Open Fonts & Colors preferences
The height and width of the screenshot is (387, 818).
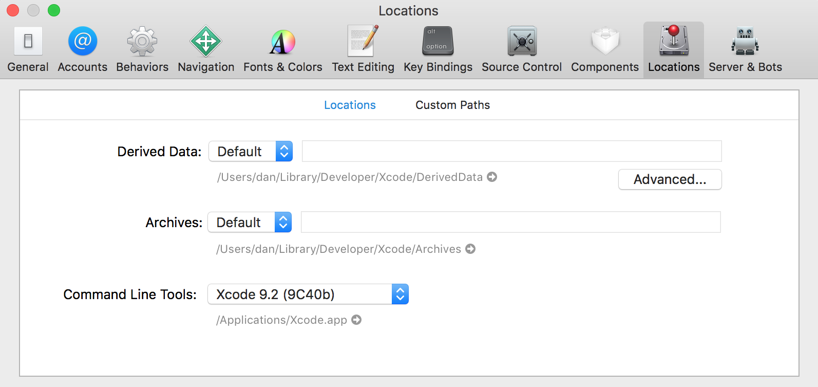click(x=282, y=50)
